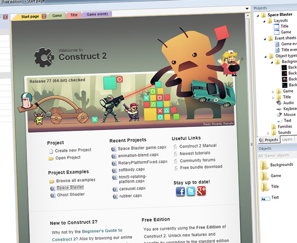
Task: Expand the Title folder under Object types
Action: [x=273, y=98]
